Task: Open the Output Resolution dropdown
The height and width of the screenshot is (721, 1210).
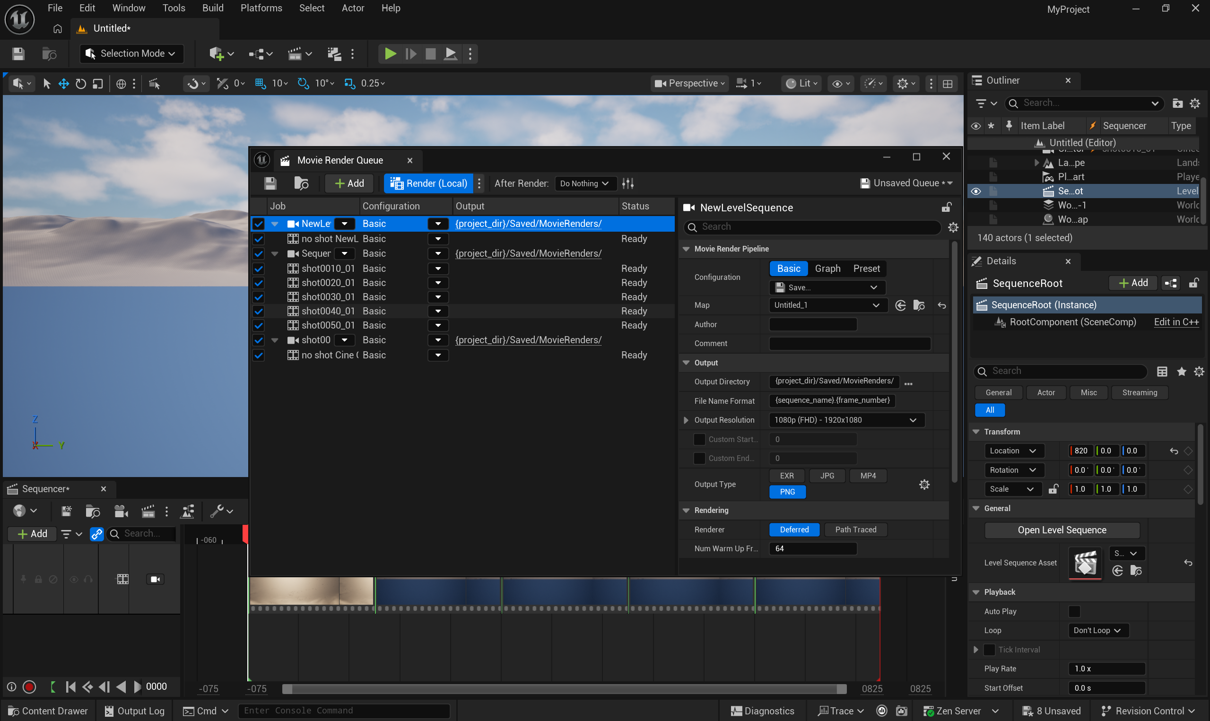Action: pyautogui.click(x=846, y=420)
